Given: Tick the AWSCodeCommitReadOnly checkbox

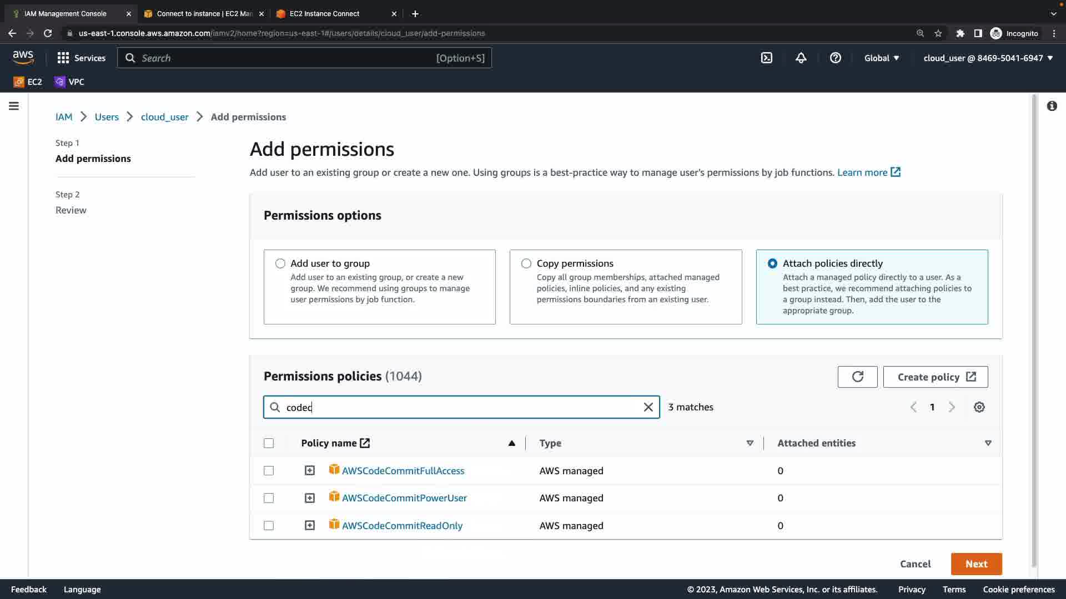Looking at the screenshot, I should [x=269, y=526].
